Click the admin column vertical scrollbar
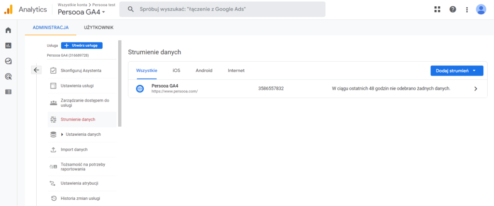Viewport: 494px width, 206px height. click(120, 84)
